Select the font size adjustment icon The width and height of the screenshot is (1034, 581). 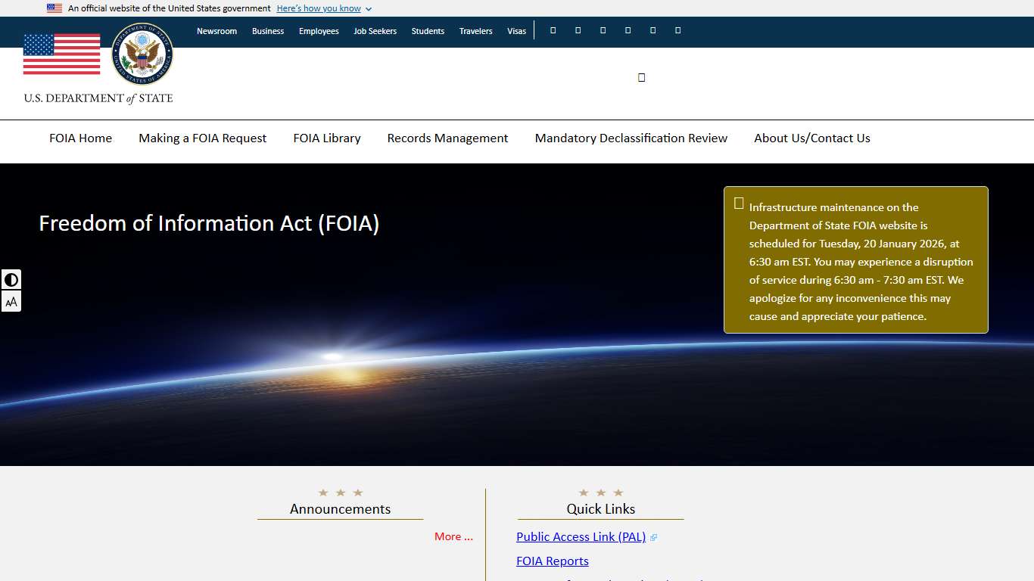point(11,301)
